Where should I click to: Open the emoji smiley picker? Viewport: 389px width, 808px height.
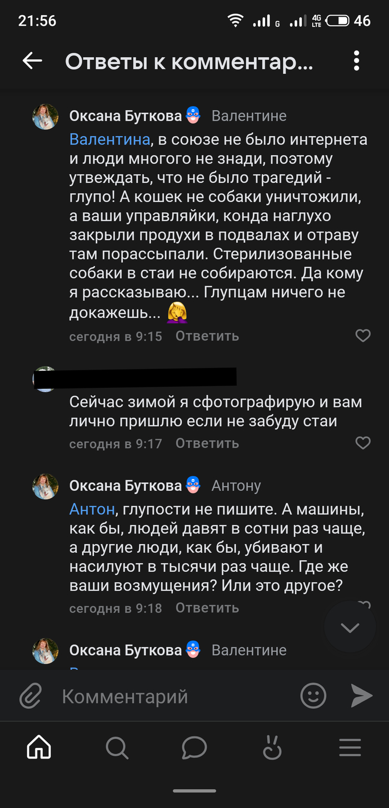tap(313, 696)
